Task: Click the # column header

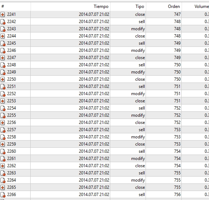Action: pos(3,6)
